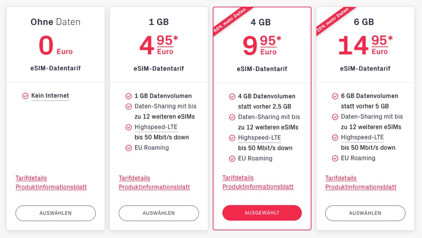Click Daten-Sharing checkmark in 1 GB plan
Image resolution: width=422 pixels, height=238 pixels.
point(129,107)
